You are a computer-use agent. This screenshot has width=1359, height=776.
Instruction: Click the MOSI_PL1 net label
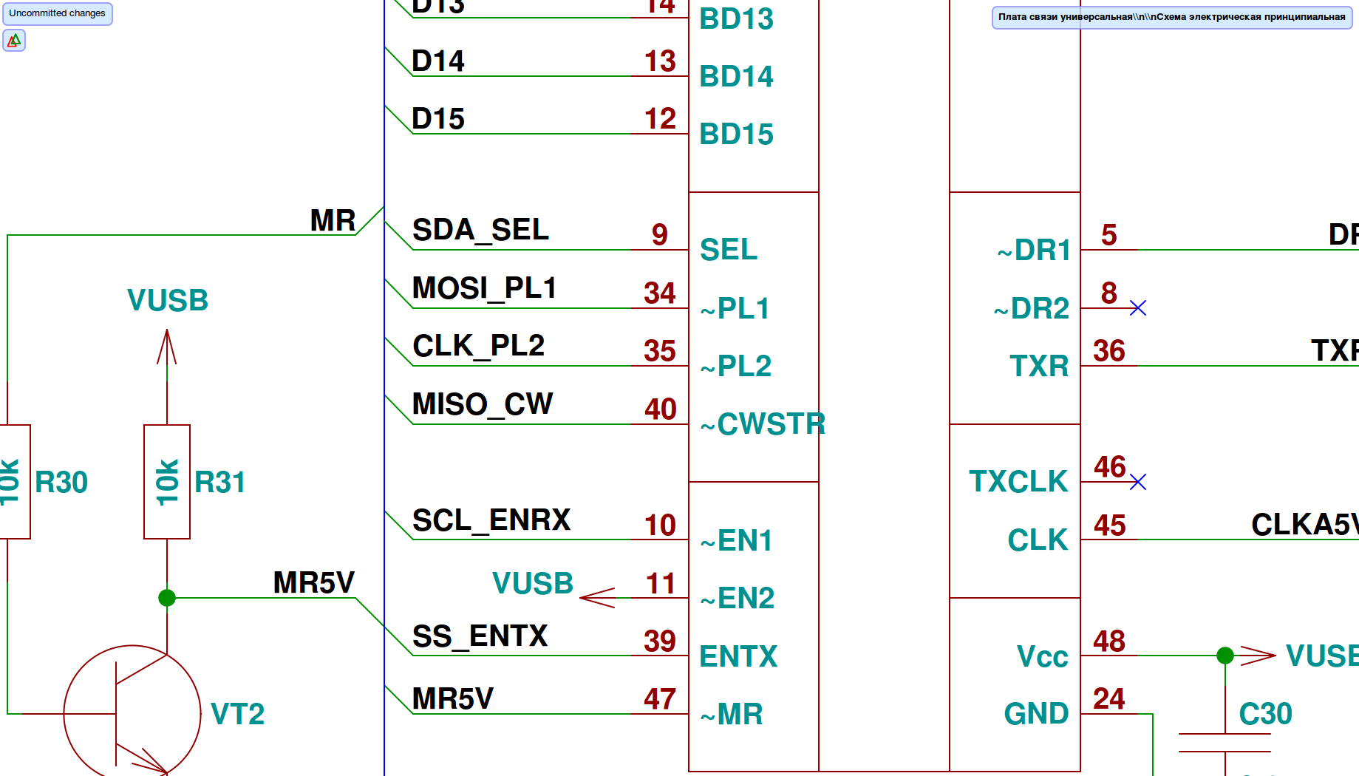[484, 288]
